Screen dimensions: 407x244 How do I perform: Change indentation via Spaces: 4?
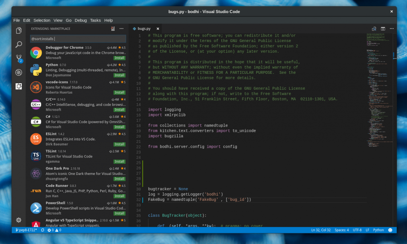pos(341,230)
